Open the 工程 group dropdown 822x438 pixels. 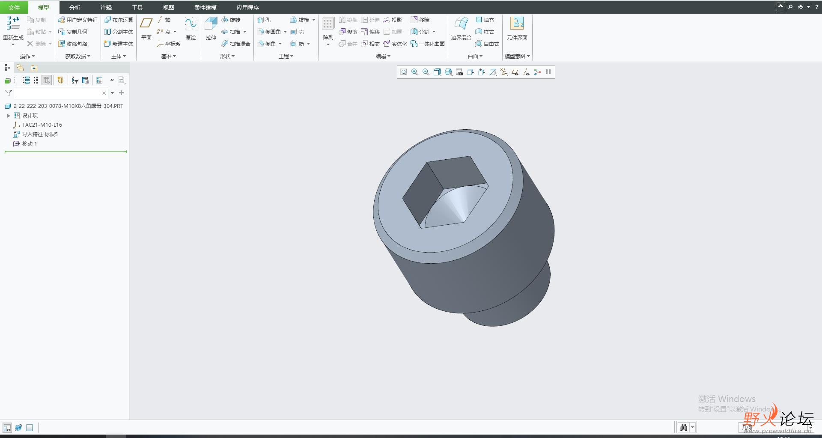[286, 56]
